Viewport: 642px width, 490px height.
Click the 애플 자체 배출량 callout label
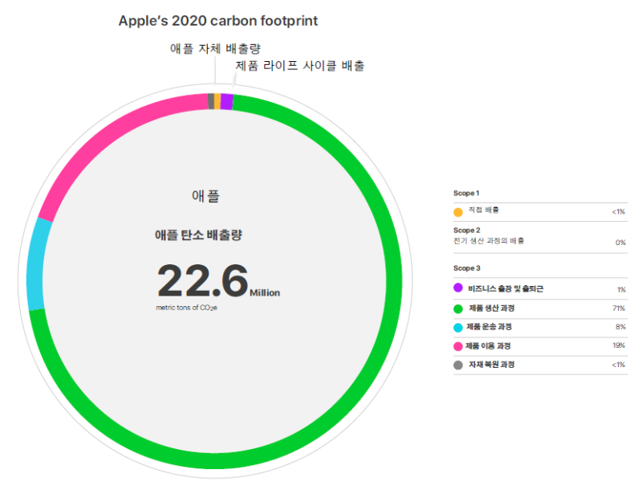click(215, 48)
